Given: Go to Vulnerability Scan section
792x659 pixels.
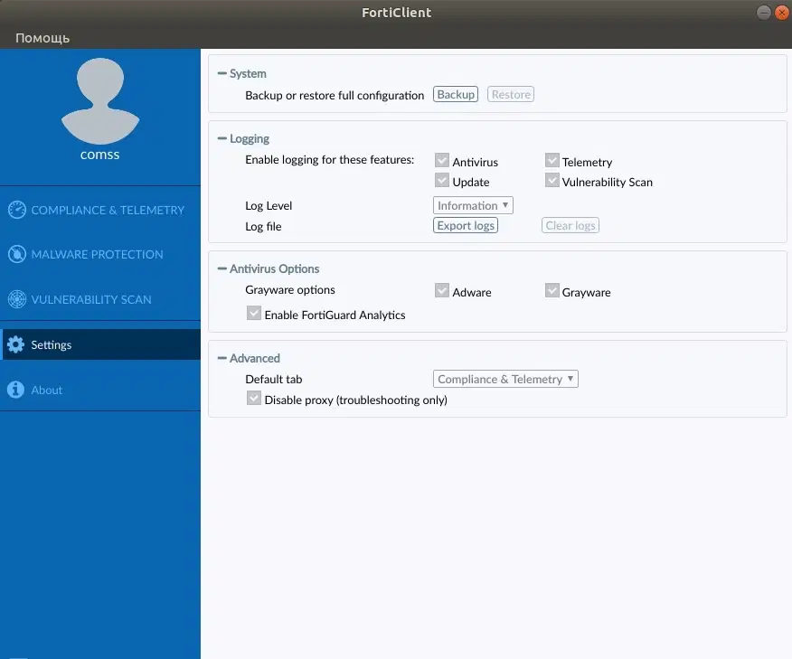Looking at the screenshot, I should coord(100,299).
